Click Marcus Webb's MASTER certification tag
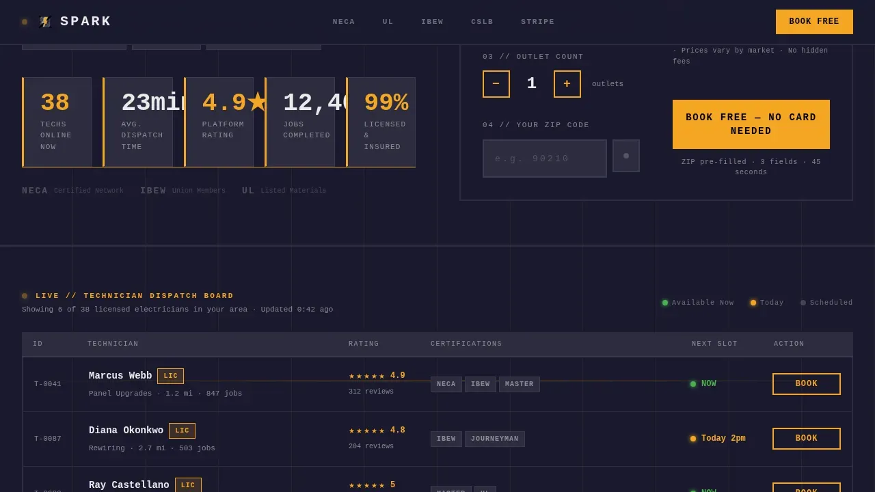875x492 pixels. pyautogui.click(x=520, y=385)
